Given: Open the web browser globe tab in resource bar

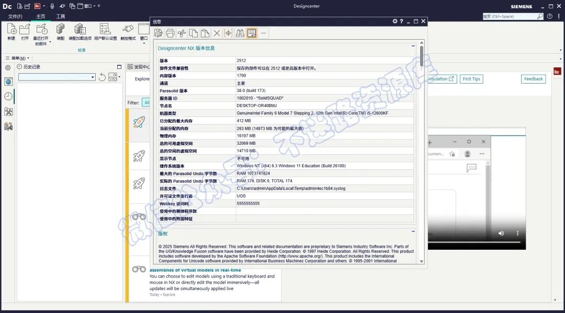Looking at the screenshot, I should coord(8,82).
